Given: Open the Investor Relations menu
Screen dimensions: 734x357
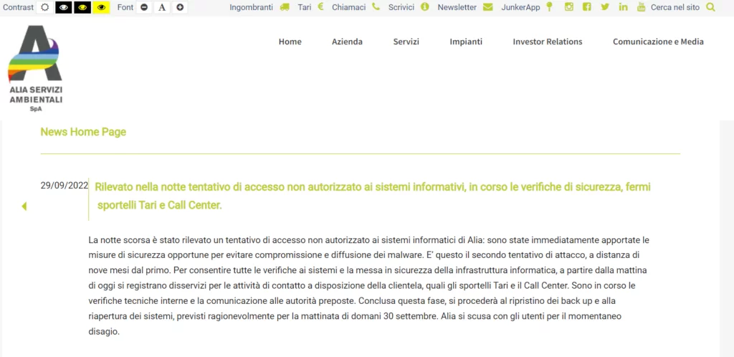Looking at the screenshot, I should [547, 42].
